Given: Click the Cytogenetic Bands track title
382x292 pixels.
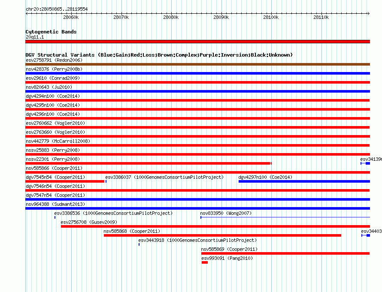Looking at the screenshot, I should coord(51,32).
